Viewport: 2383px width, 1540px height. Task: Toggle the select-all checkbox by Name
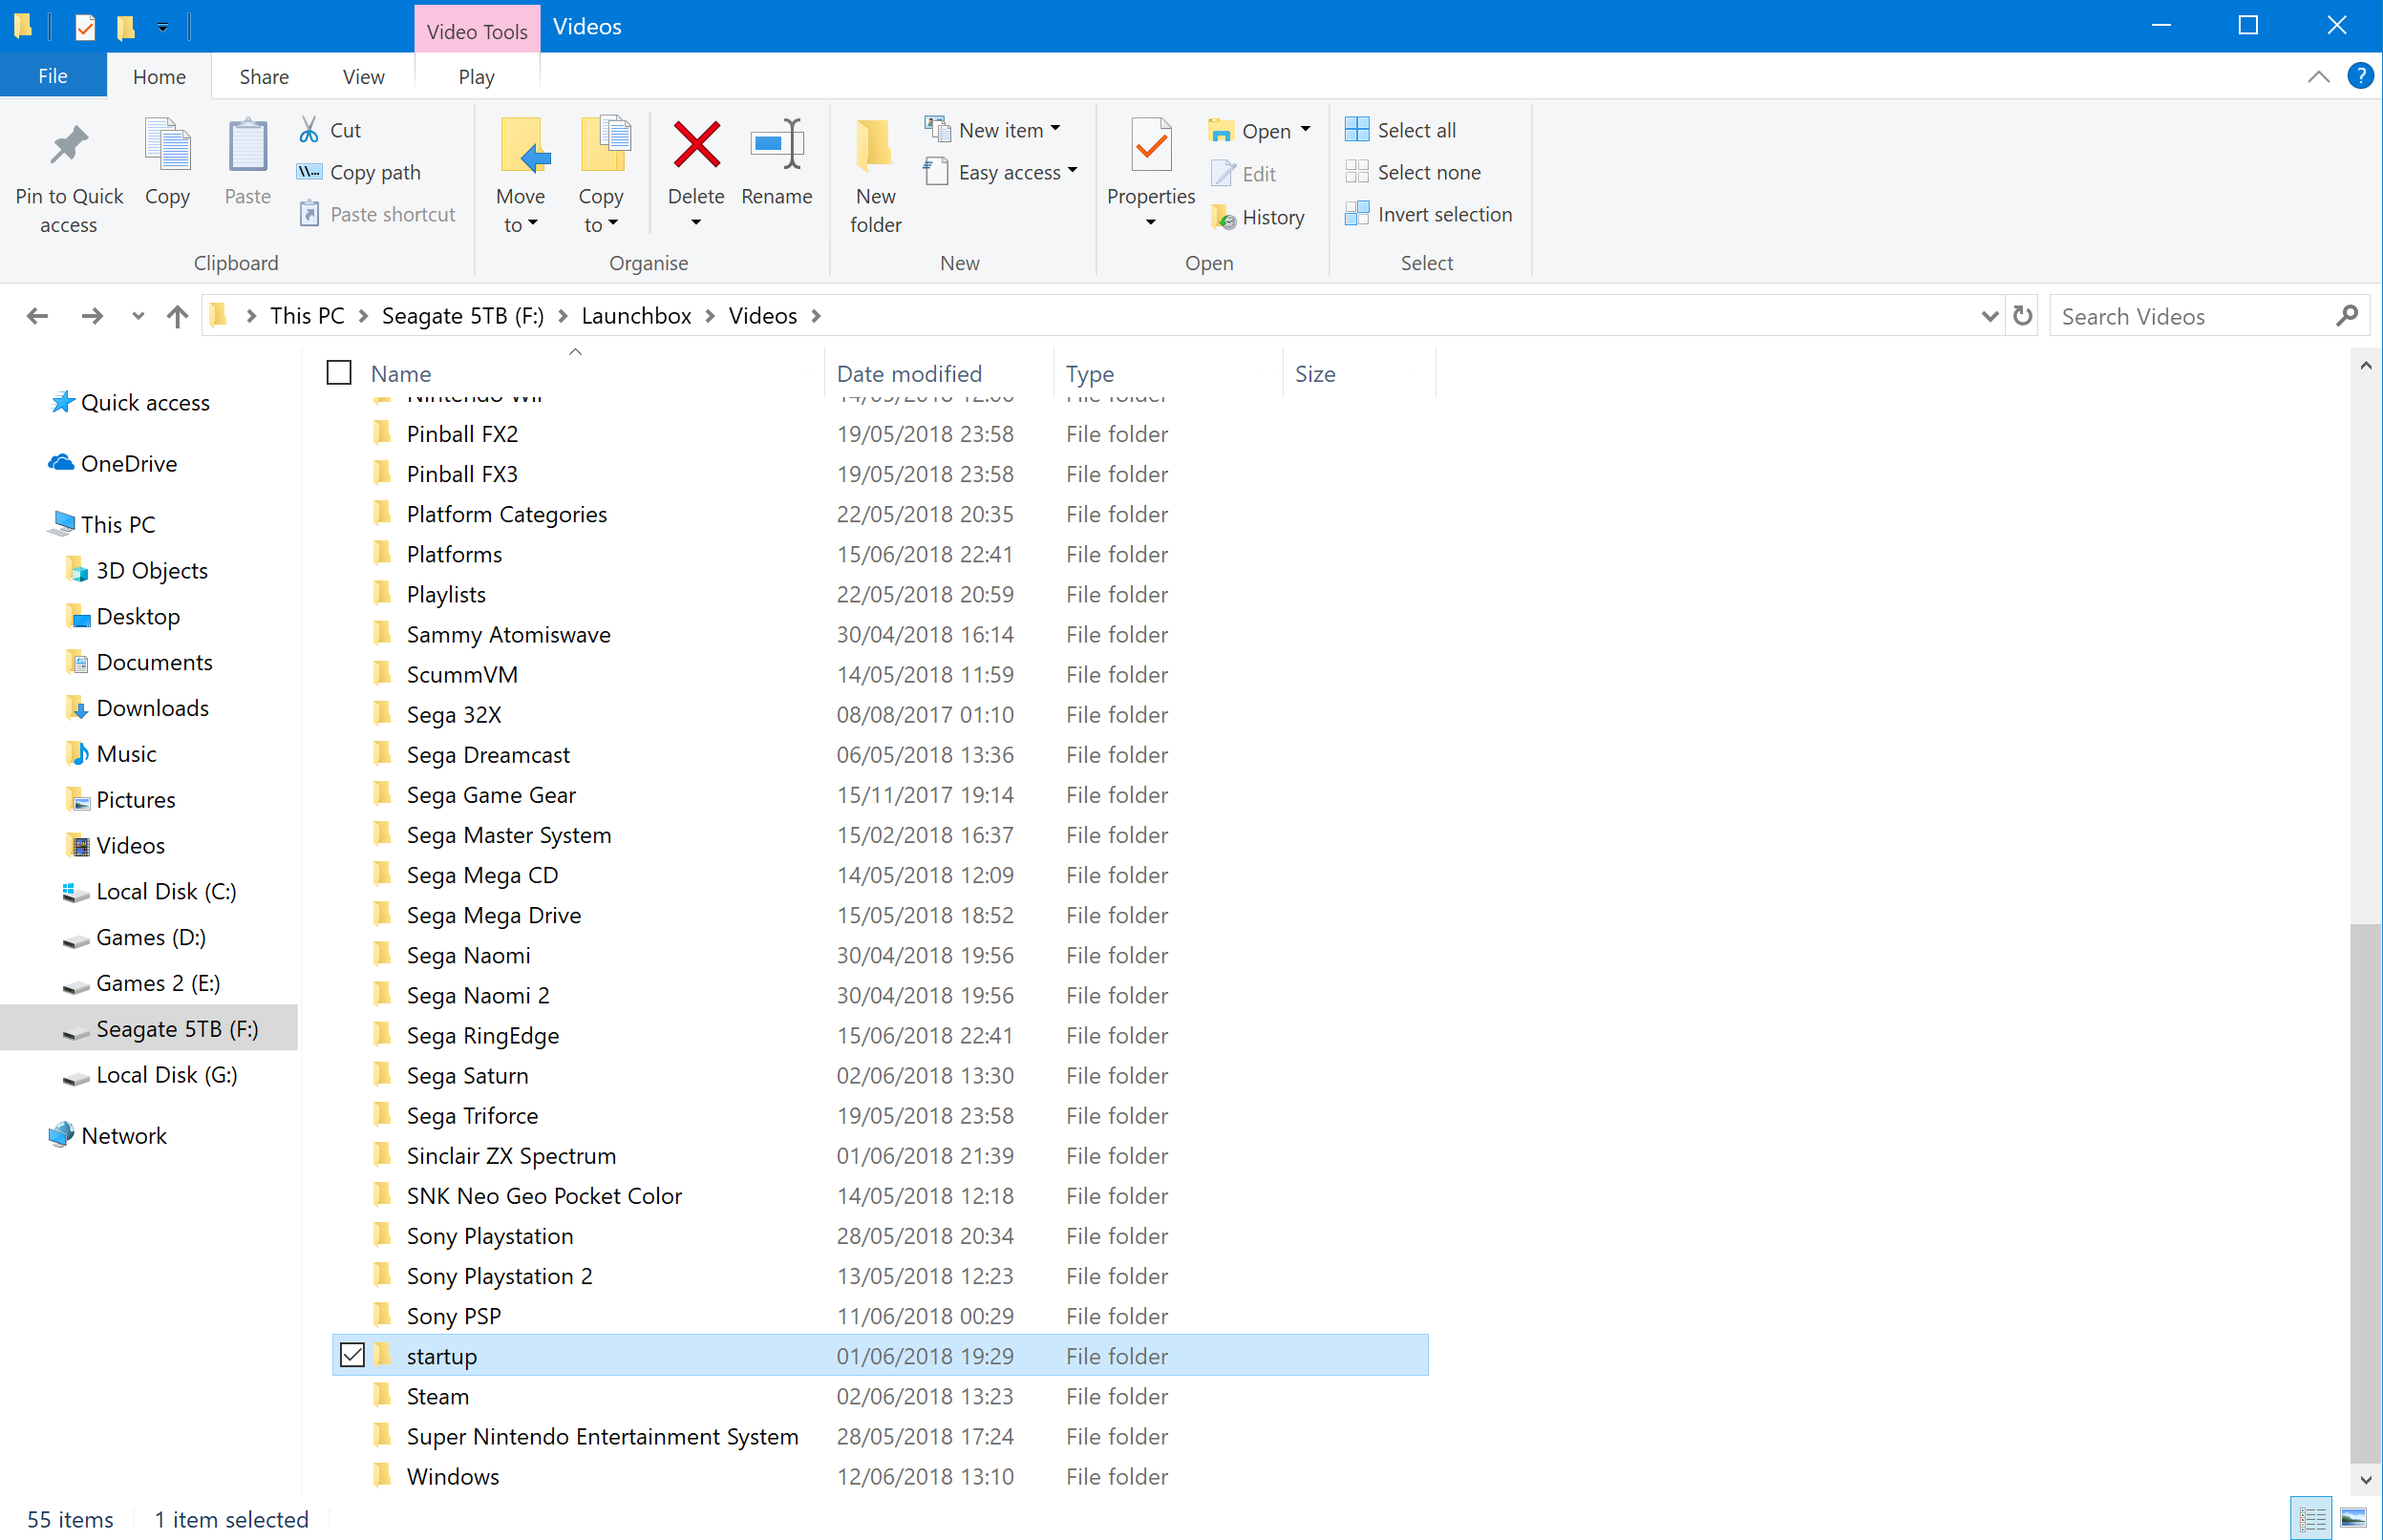[x=339, y=373]
